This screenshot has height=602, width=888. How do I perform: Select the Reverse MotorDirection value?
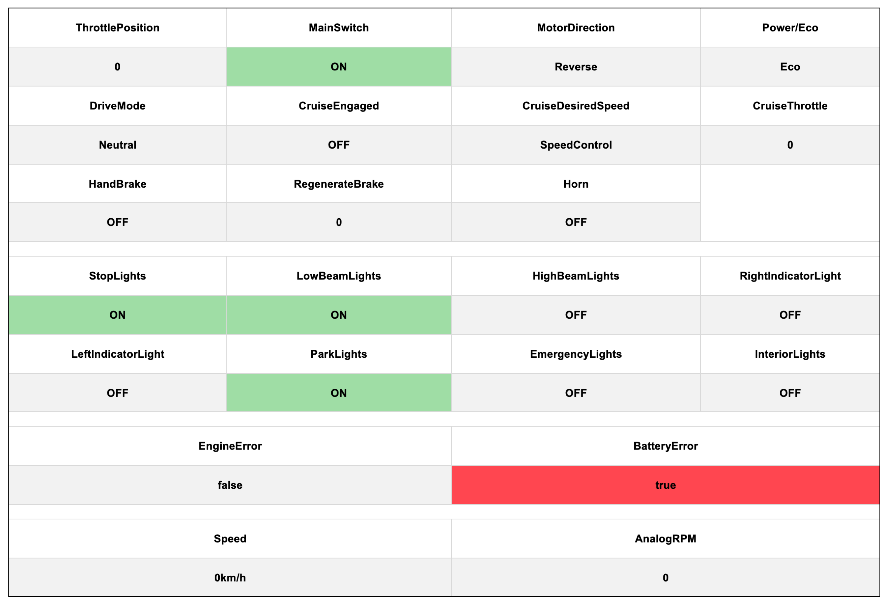576,67
